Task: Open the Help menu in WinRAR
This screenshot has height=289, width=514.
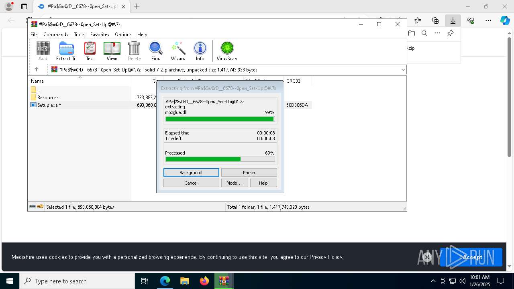Action: pyautogui.click(x=142, y=35)
